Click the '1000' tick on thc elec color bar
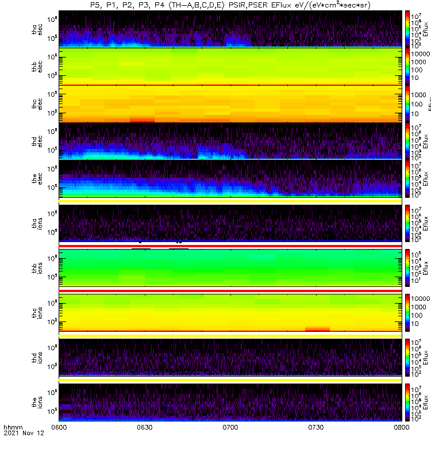 418,95
